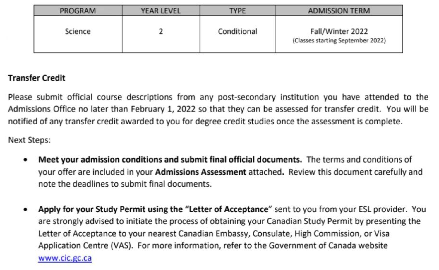This screenshot has height=270, width=439.
Task: Click the Application Centre (VAS) text
Action: [85, 245]
